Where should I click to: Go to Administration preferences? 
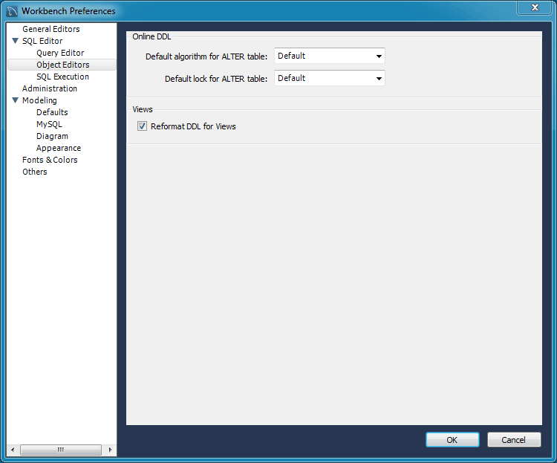click(x=49, y=88)
